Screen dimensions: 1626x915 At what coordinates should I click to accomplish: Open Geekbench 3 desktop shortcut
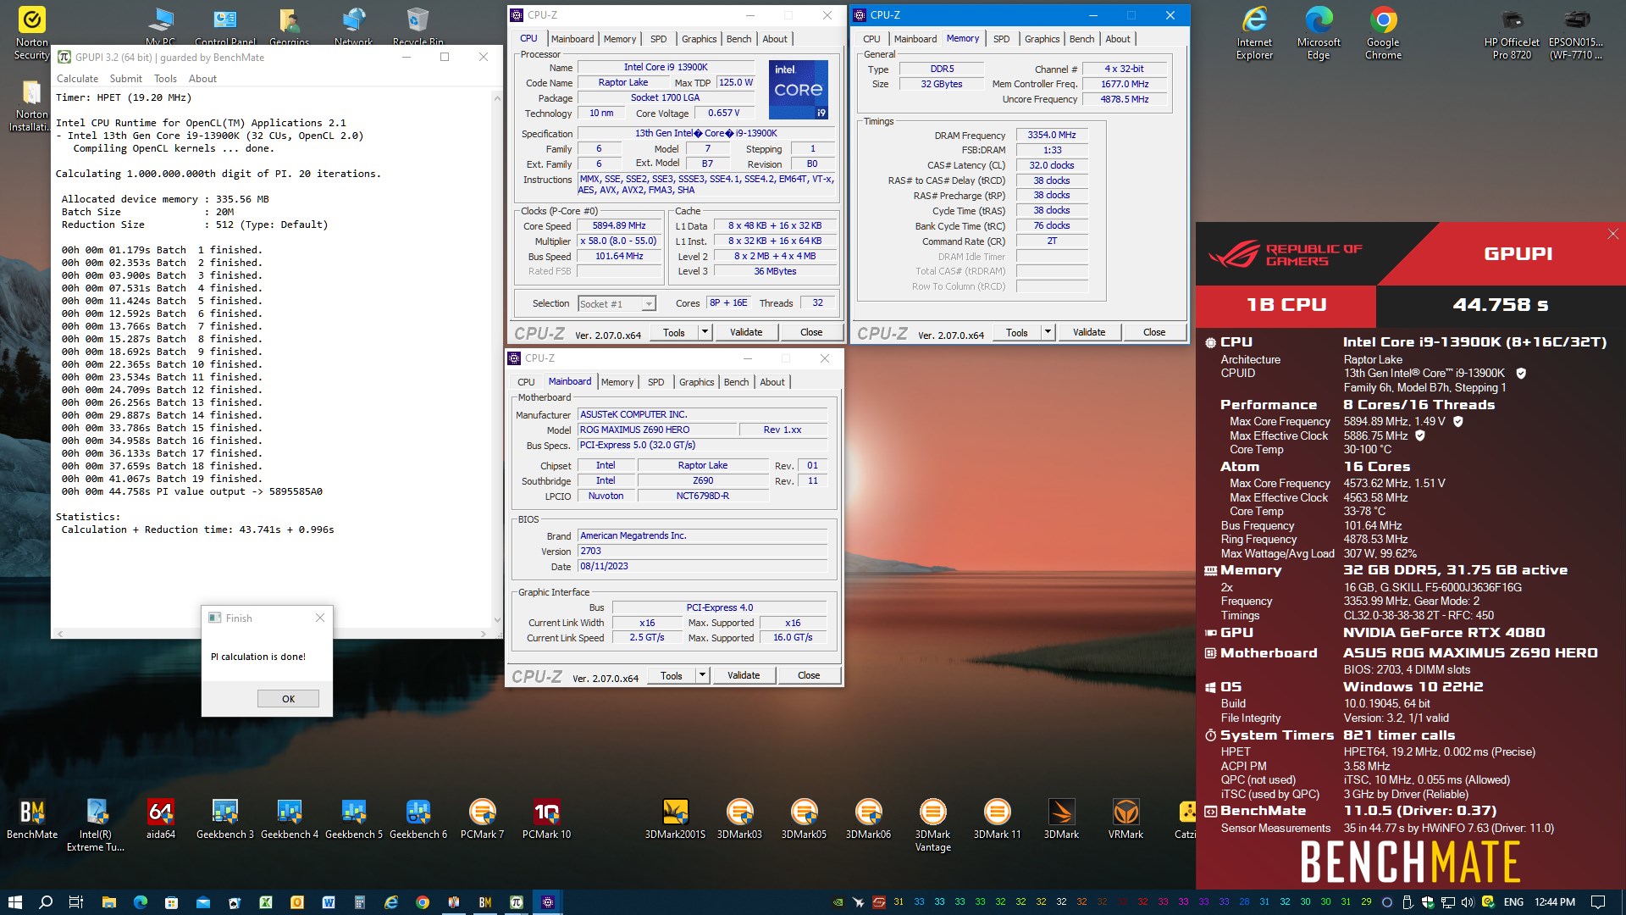(x=225, y=818)
